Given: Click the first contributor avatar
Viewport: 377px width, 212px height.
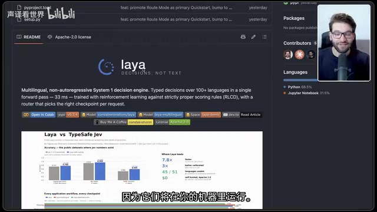Looking at the screenshot, I should point(288,55).
